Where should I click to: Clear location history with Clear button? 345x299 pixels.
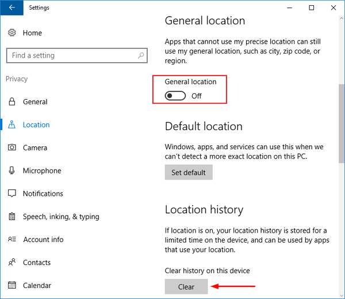[x=186, y=286]
